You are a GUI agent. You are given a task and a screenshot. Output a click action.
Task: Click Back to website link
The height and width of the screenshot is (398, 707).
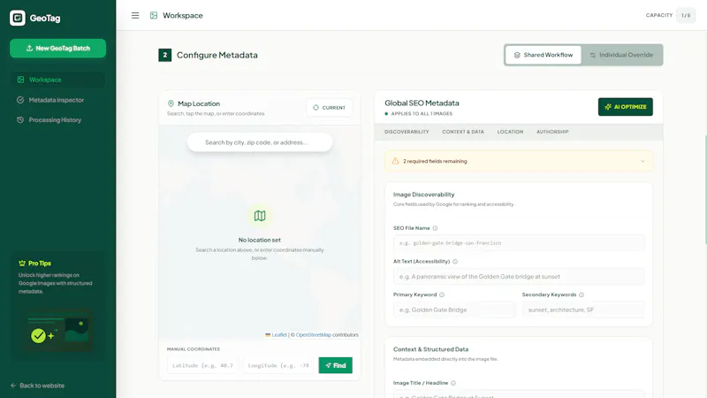pos(37,386)
